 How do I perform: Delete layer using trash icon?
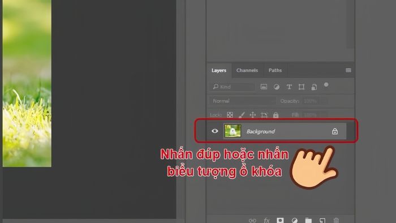coord(336,221)
